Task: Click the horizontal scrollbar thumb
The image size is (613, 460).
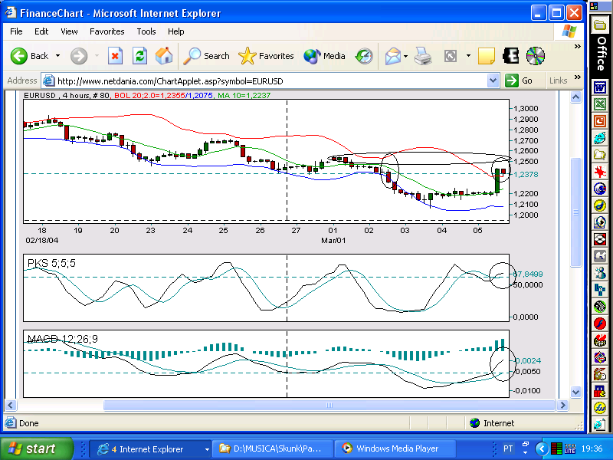Action: [329, 406]
